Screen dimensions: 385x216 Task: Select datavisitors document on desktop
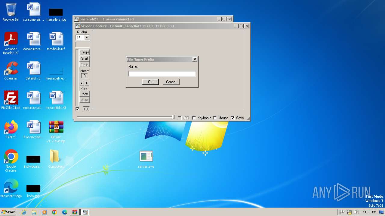point(33,41)
